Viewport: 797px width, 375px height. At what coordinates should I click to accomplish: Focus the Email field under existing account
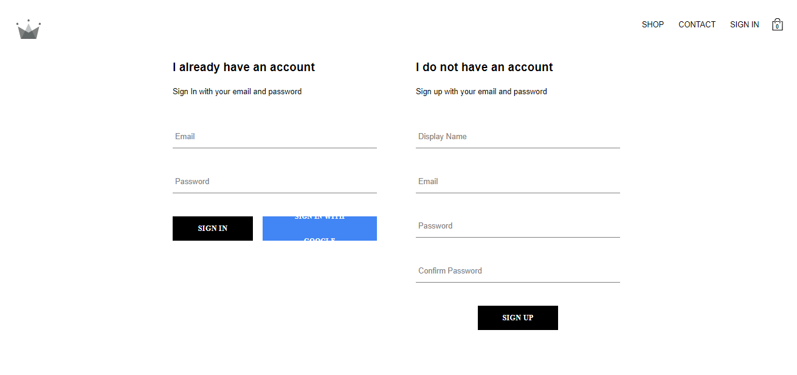(x=275, y=137)
